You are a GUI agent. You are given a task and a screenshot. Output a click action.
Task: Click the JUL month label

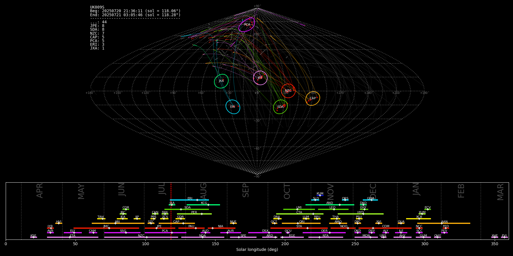pos(162,189)
